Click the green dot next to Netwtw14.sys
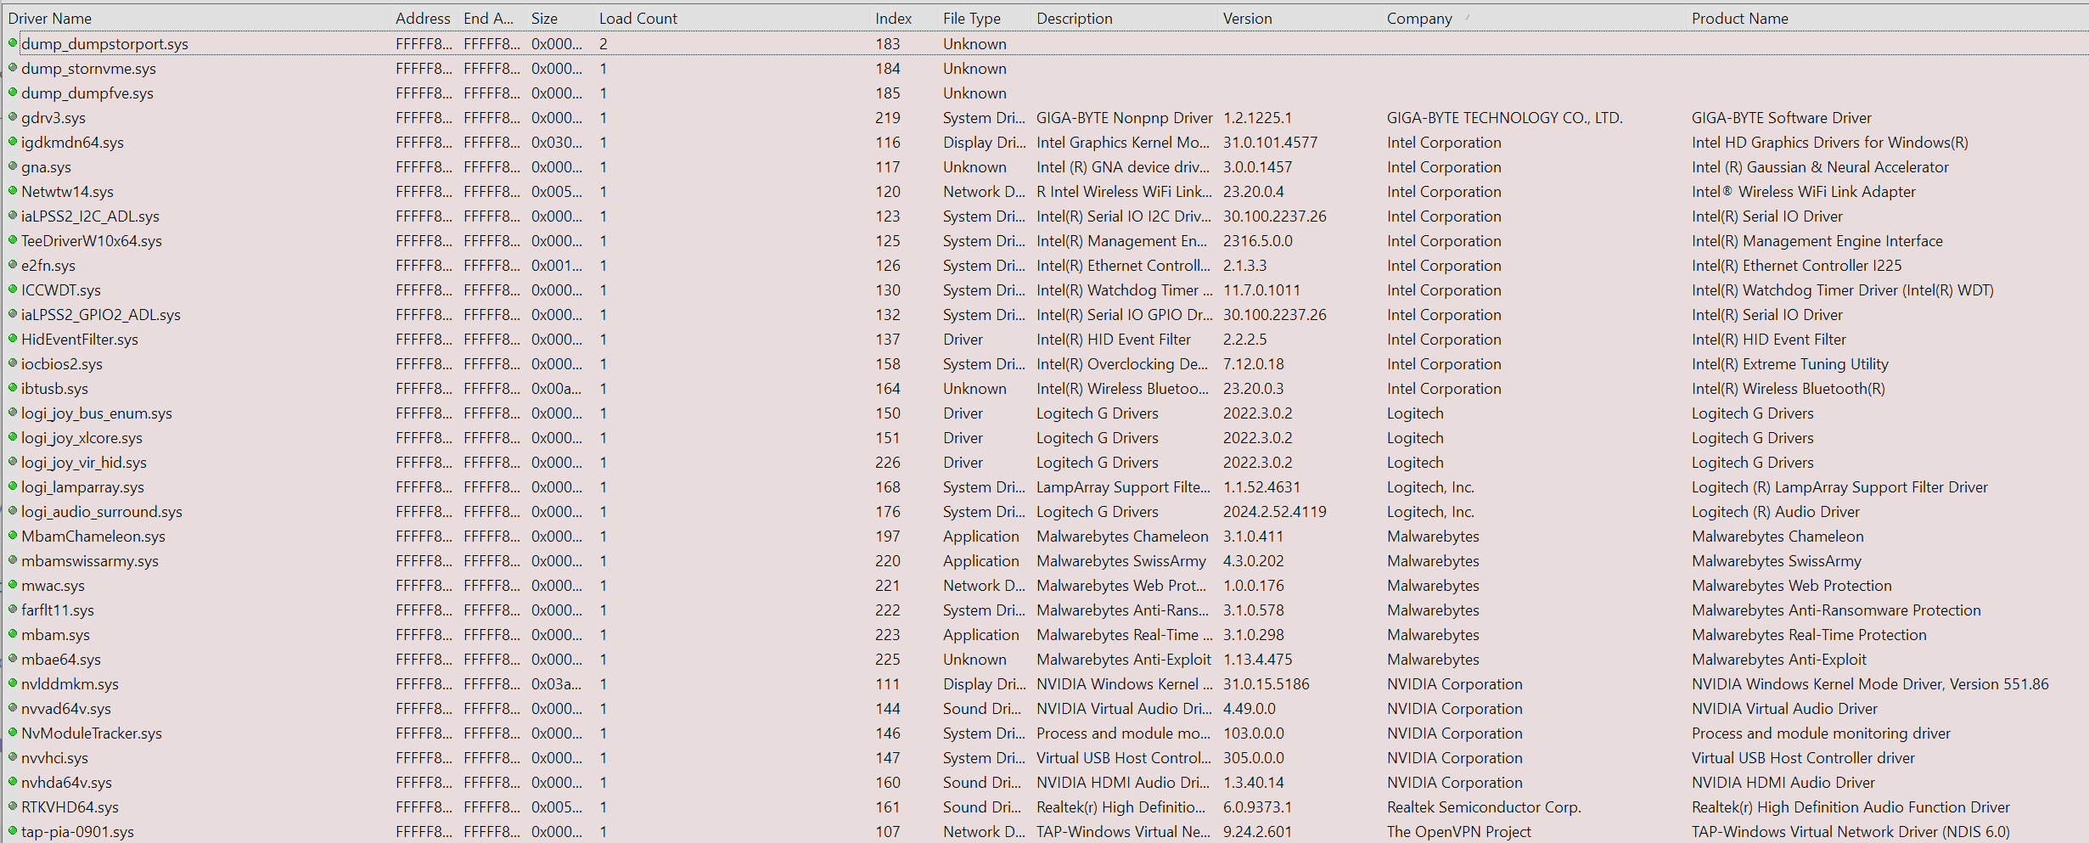This screenshot has width=2089, height=843. [x=13, y=190]
